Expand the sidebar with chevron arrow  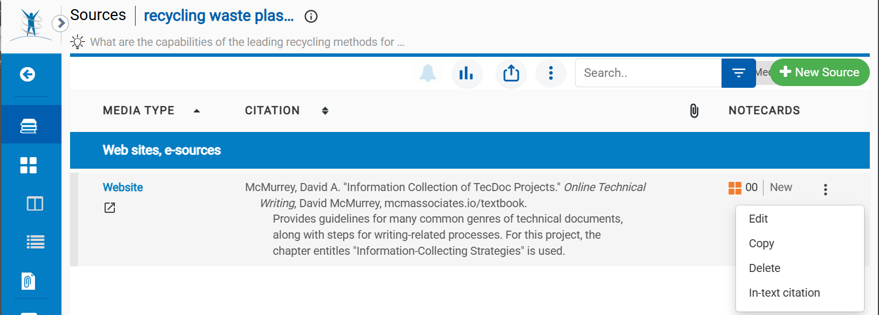[60, 24]
